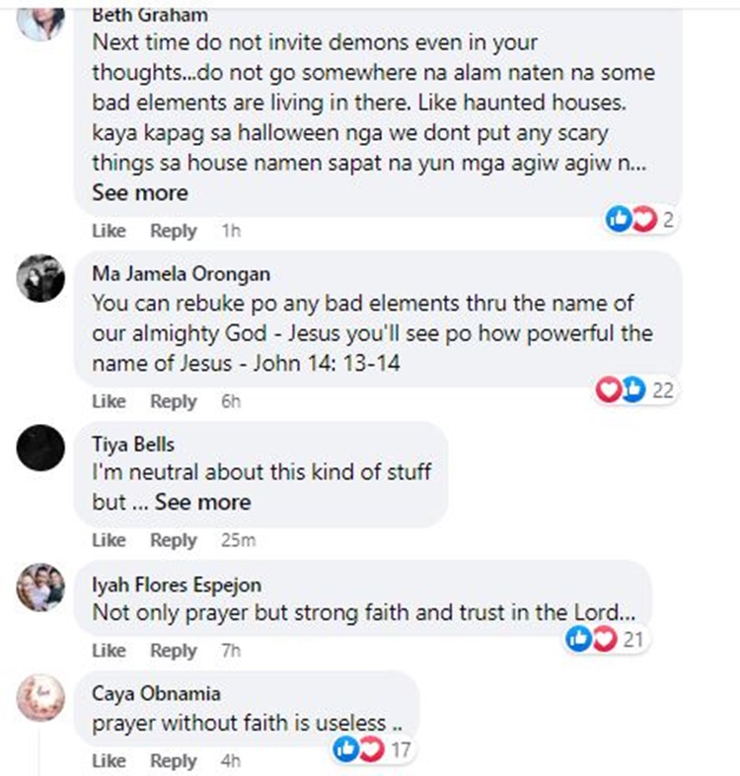Open Tiya Bells' name link
Viewport: 740px width, 776px height.
click(x=133, y=444)
